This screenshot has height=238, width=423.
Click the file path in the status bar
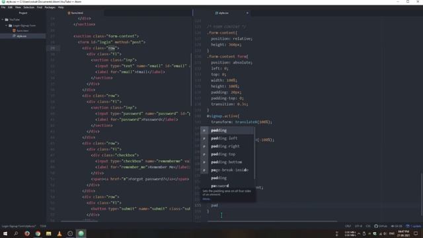click(x=19, y=226)
